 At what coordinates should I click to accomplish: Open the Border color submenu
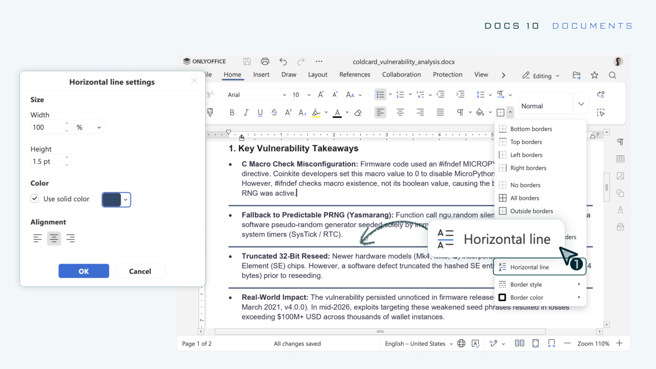point(540,297)
